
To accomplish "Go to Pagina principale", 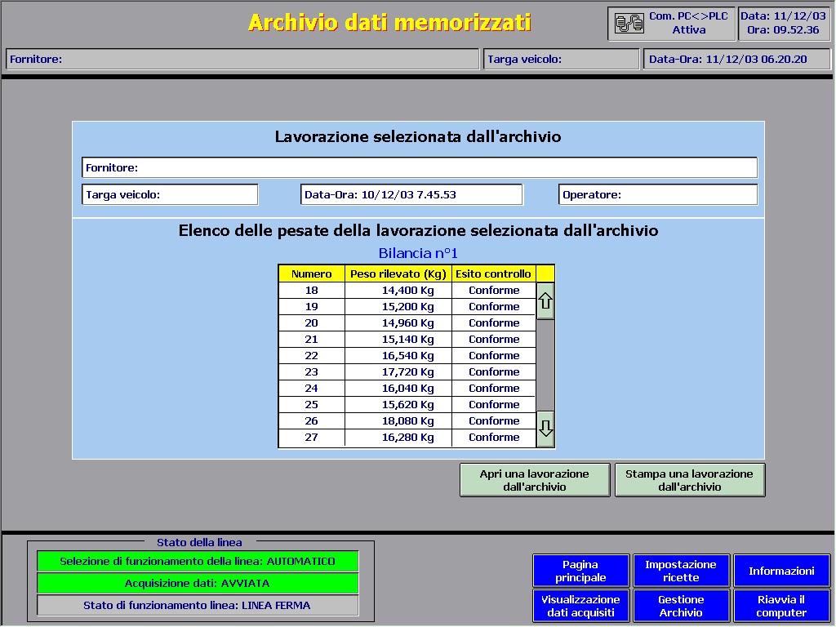I will click(x=580, y=571).
